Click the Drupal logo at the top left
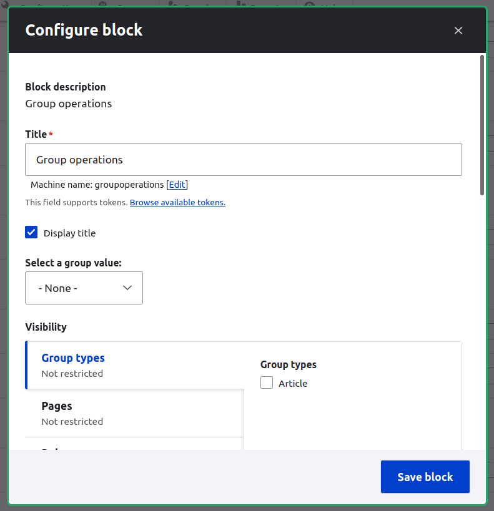Image resolution: width=494 pixels, height=511 pixels. (5, 3)
